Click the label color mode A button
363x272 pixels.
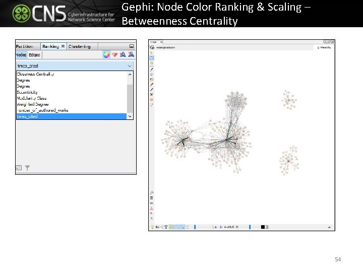pos(221,227)
